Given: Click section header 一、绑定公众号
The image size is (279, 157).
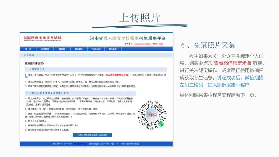Looking at the screenshot, I should point(96,69).
